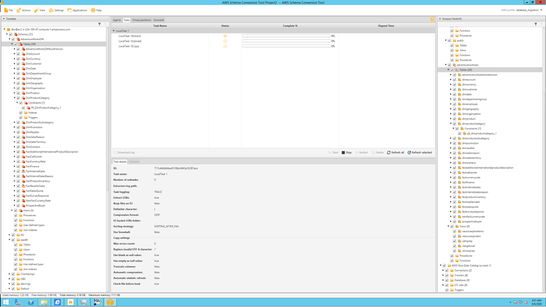546x307 pixels.
Task: Click the filter icon in Teradata panel
Action: (x=100, y=24)
